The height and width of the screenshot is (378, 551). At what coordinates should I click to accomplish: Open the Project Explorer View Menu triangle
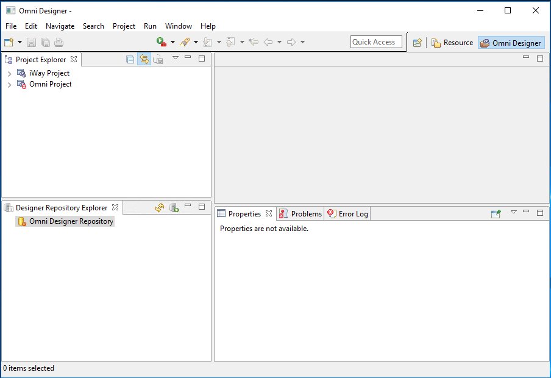click(176, 58)
